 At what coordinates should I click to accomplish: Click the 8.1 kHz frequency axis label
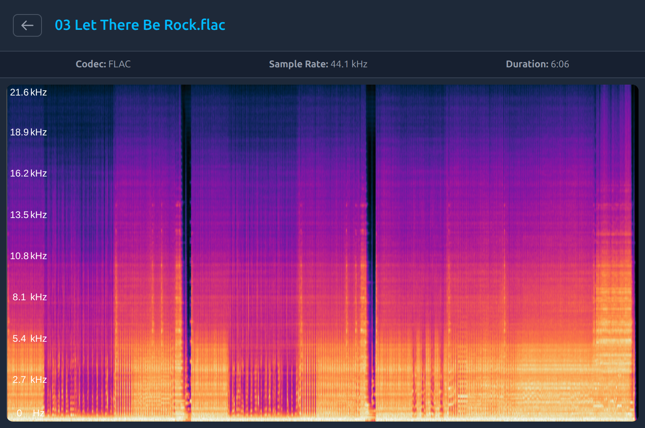pyautogui.click(x=30, y=297)
